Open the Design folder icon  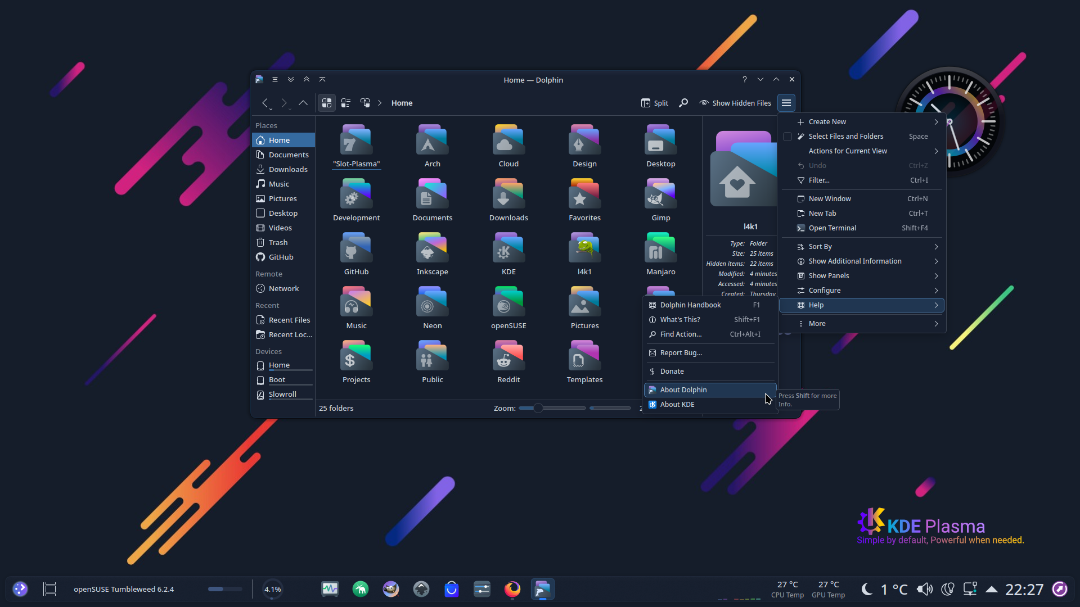[x=584, y=141]
